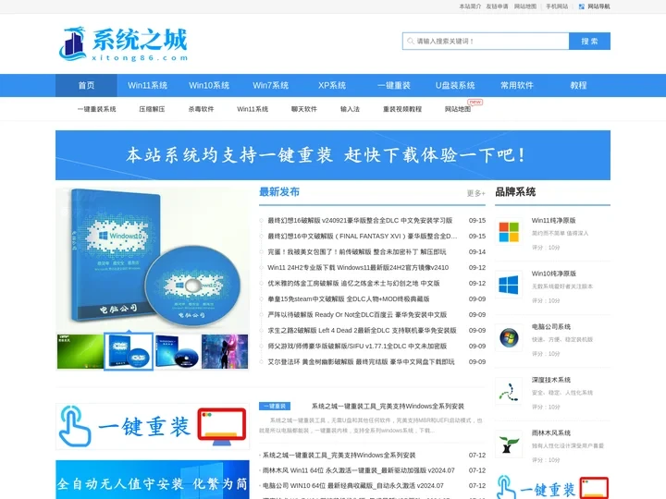Open Win11 24H2专业版下载 article
This screenshot has height=499, width=666.
tap(358, 268)
